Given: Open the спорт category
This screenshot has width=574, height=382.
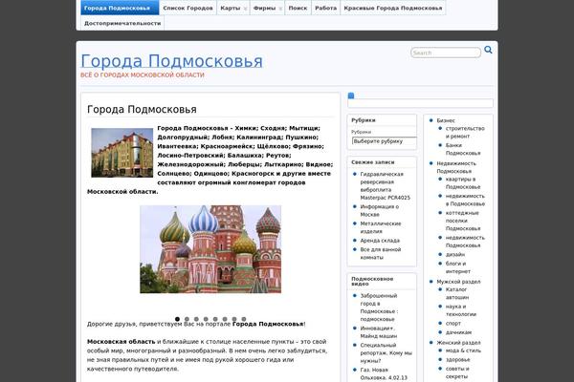Looking at the screenshot, I should pos(453,323).
